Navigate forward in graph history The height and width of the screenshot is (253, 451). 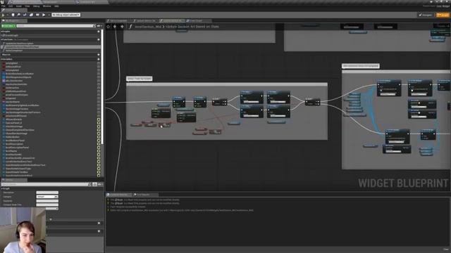click(x=122, y=27)
